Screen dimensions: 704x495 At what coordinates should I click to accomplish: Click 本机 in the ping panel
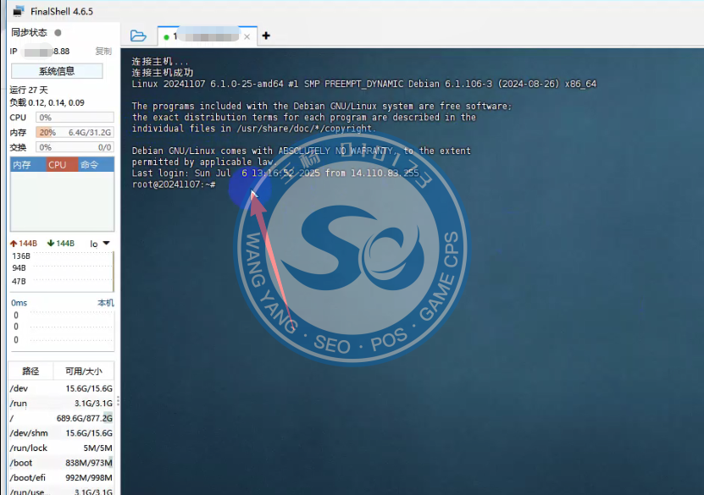tap(105, 303)
